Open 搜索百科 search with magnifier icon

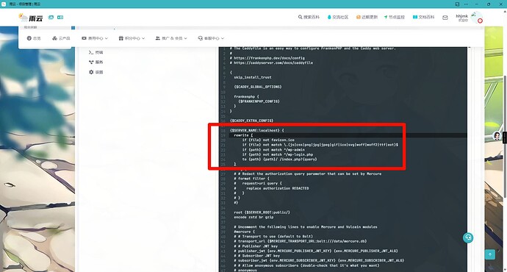pos(309,17)
